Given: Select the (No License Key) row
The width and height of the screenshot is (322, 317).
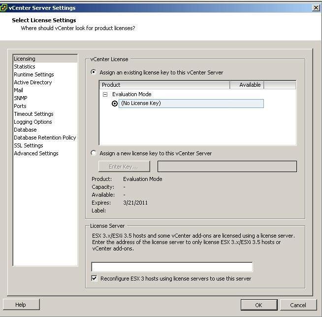Looking at the screenshot, I should point(191,104).
